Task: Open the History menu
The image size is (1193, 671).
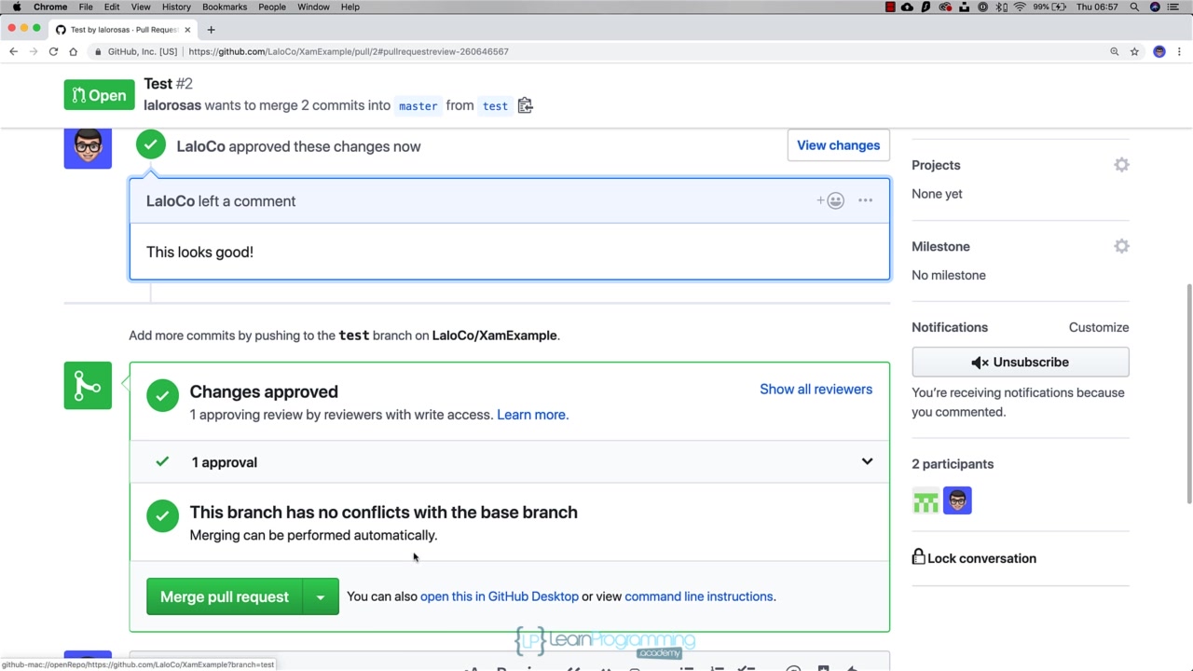Action: pos(176,7)
